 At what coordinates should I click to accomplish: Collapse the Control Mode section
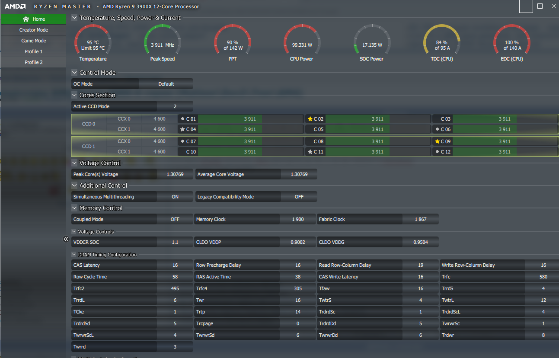[74, 73]
